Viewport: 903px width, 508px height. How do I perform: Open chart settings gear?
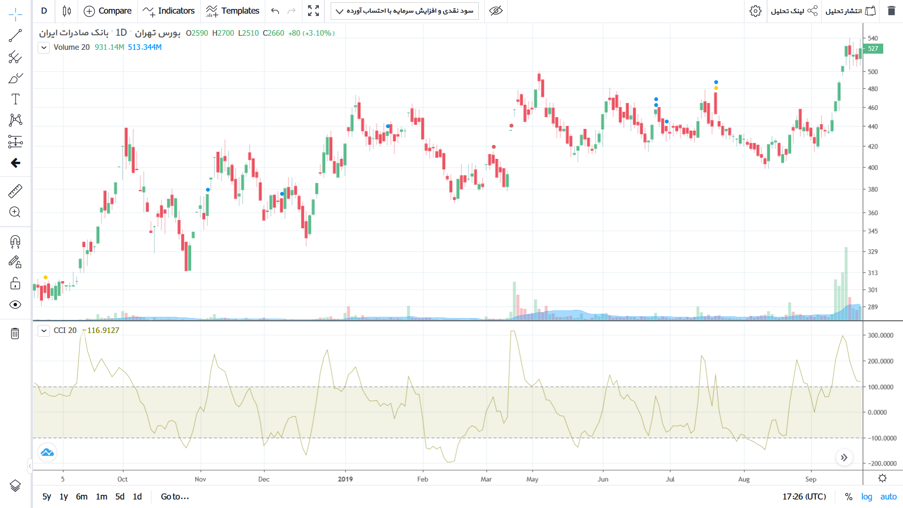[755, 11]
